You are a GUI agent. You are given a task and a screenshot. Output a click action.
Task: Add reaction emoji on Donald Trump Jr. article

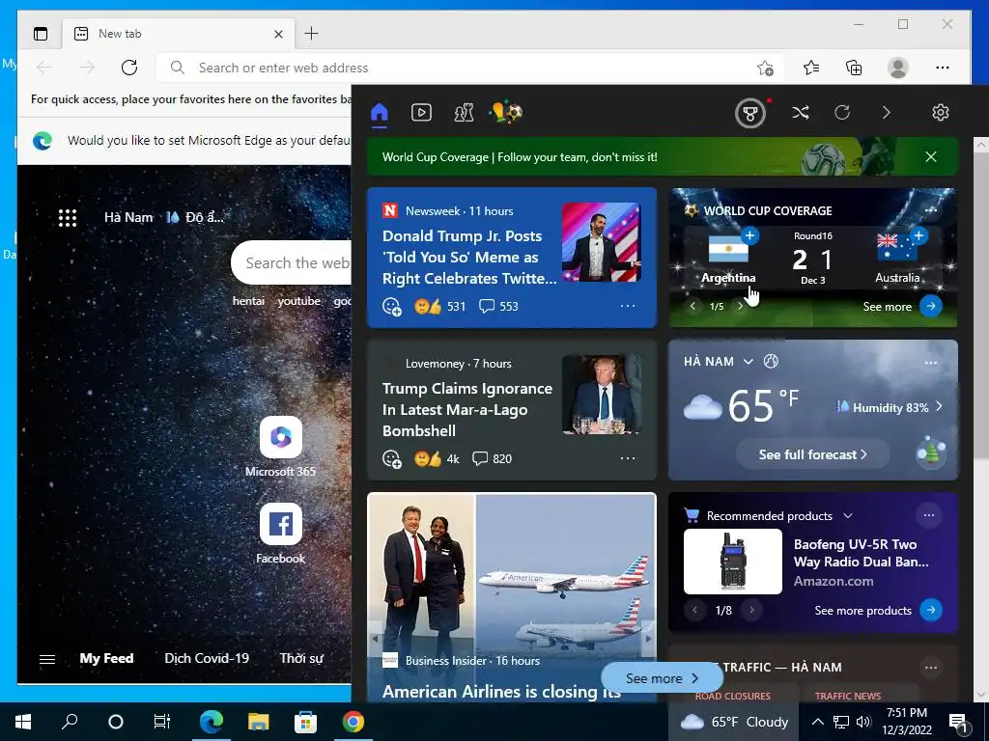pyautogui.click(x=392, y=306)
